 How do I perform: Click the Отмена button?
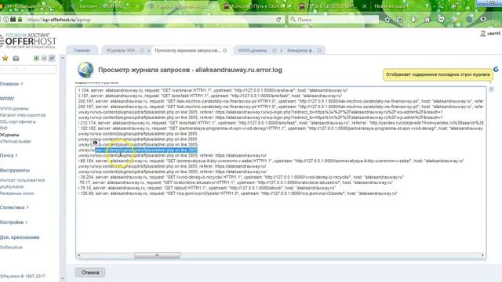pyautogui.click(x=90, y=273)
